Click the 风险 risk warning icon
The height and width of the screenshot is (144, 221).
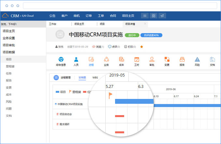[x=197, y=60]
